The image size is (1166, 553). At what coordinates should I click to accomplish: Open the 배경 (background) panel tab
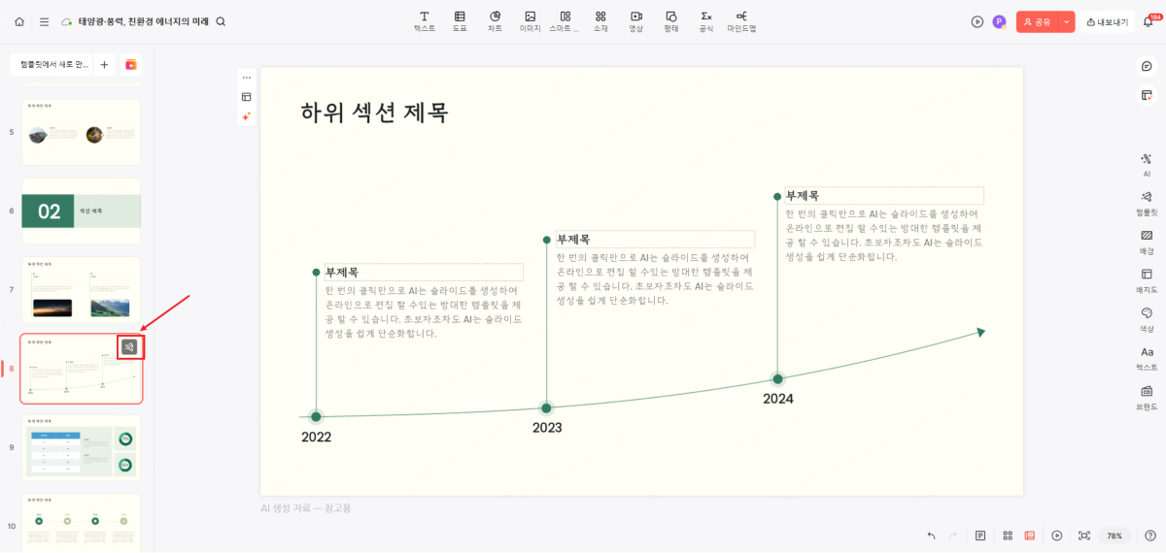(1147, 241)
